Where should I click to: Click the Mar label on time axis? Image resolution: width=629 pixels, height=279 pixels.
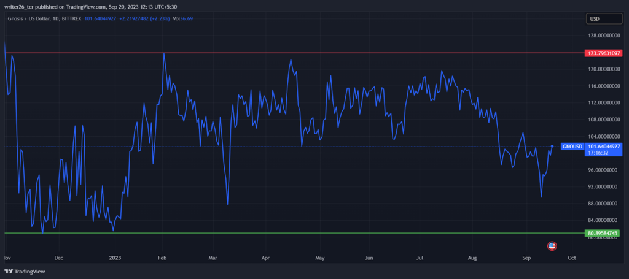[213, 258]
